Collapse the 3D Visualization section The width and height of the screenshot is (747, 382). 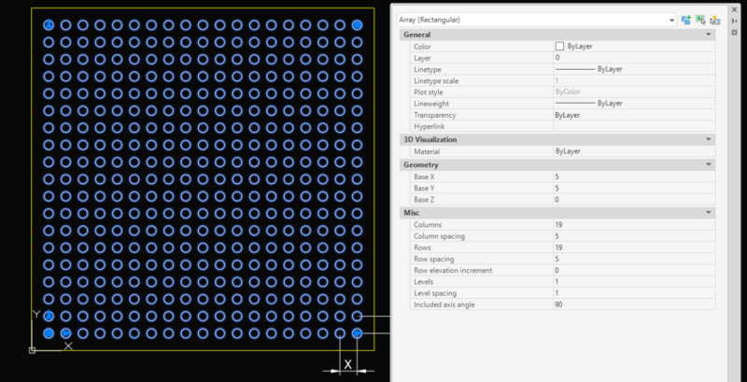click(x=709, y=139)
